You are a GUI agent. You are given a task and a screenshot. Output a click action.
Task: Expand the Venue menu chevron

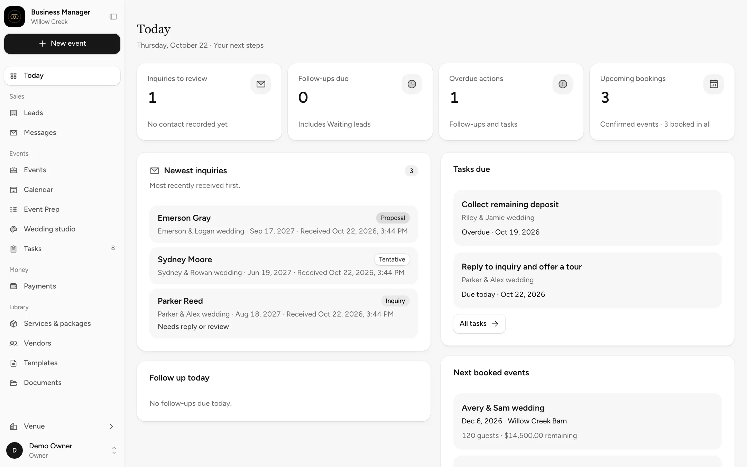pos(111,427)
